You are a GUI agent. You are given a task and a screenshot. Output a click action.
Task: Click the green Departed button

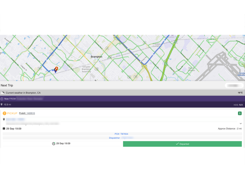pyautogui.click(x=182, y=144)
